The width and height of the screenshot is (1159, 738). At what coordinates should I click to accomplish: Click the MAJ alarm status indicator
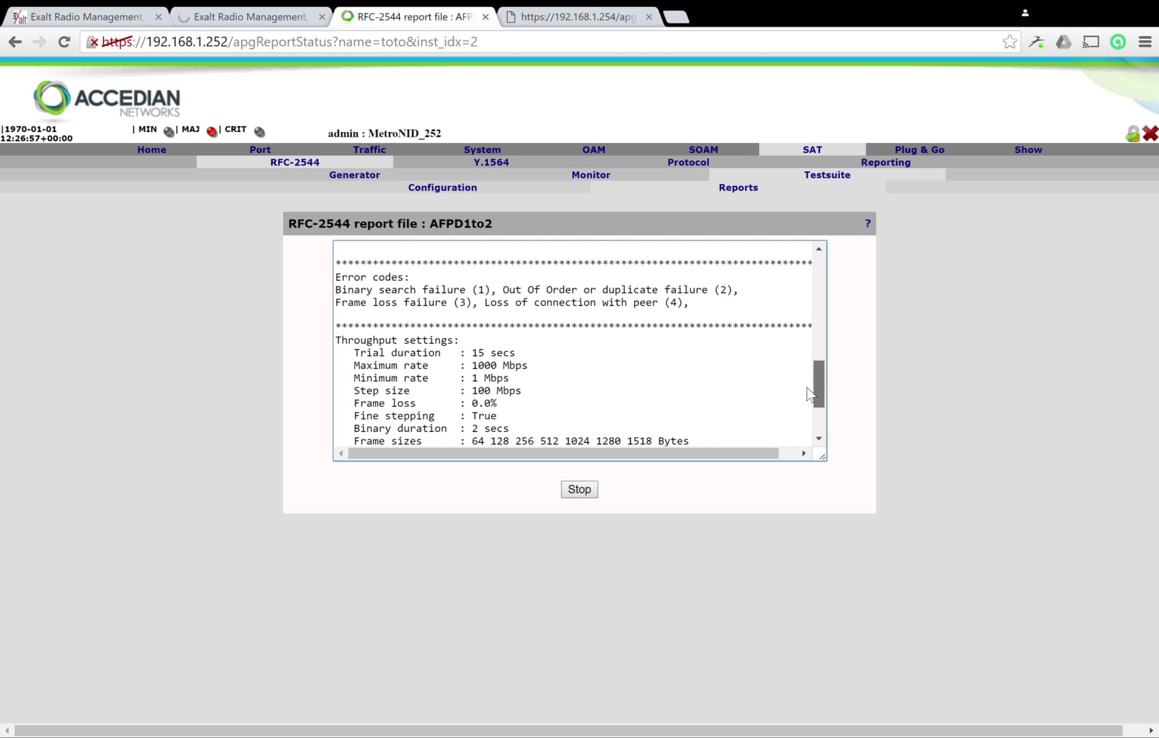pyautogui.click(x=212, y=131)
